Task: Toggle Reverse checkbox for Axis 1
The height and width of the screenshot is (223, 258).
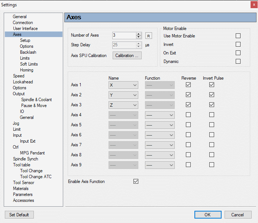Action: coord(188,85)
